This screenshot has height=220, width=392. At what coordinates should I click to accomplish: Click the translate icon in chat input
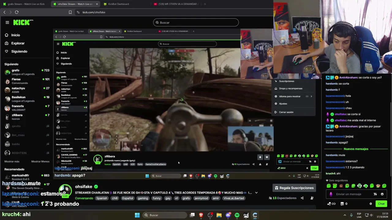375,194
